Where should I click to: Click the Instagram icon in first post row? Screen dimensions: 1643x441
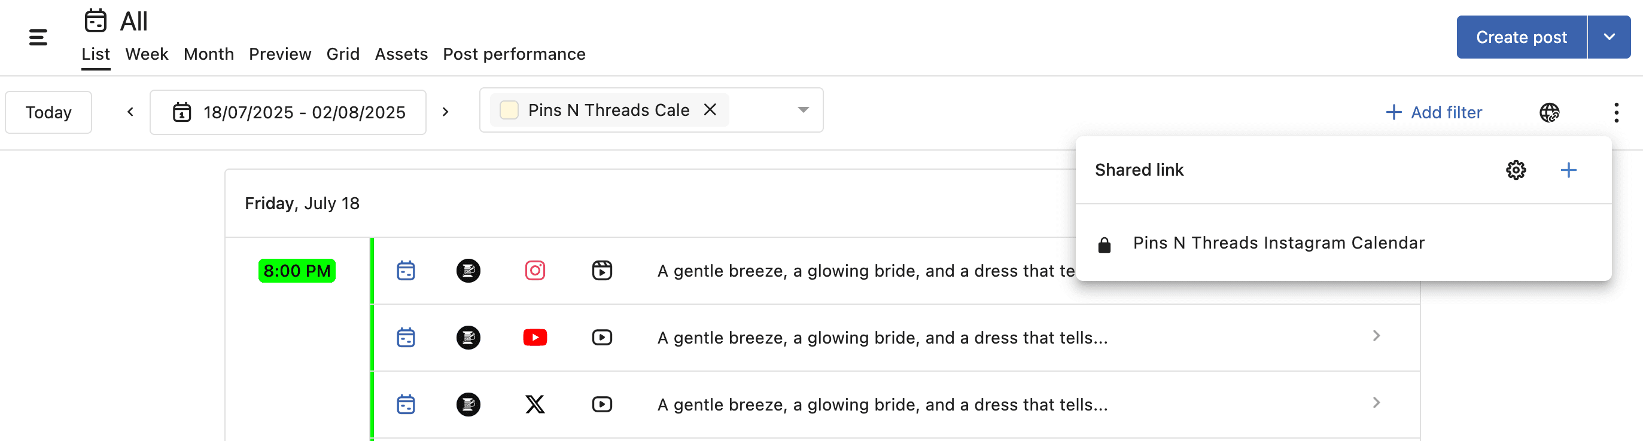tap(534, 271)
